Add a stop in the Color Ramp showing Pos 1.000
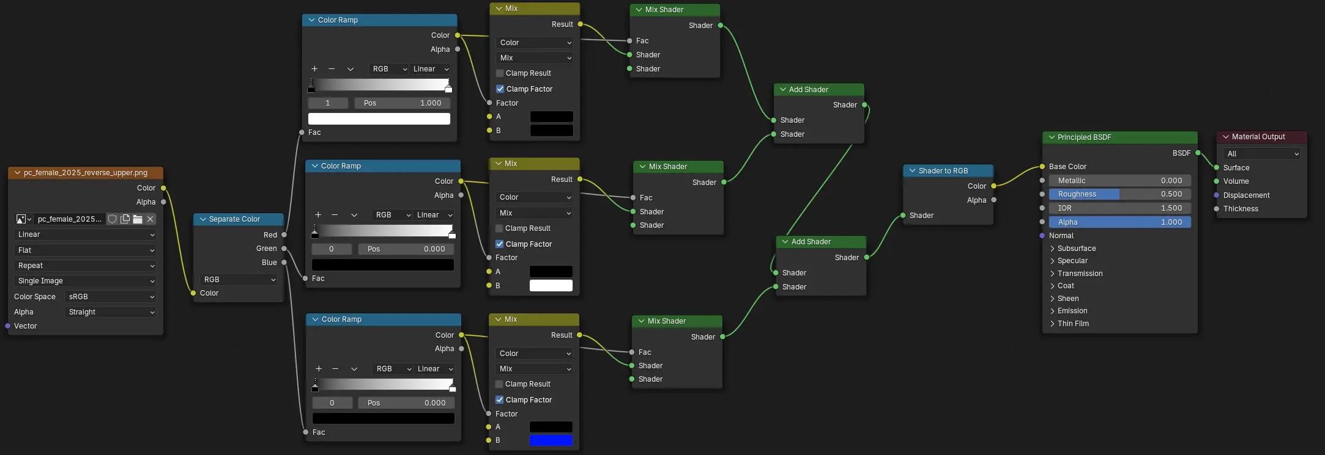This screenshot has height=455, width=1325. [x=314, y=69]
